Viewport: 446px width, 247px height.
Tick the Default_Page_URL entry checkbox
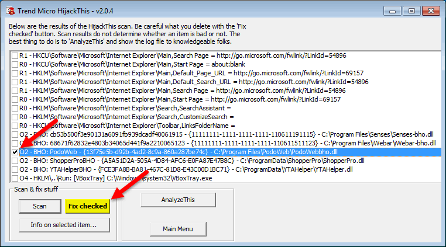(15, 73)
